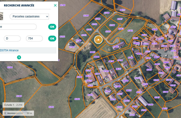
Task: Select parcel 0749 on the map
Action: (72, 47)
